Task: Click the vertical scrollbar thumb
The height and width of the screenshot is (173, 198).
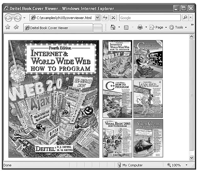Action: [192, 95]
